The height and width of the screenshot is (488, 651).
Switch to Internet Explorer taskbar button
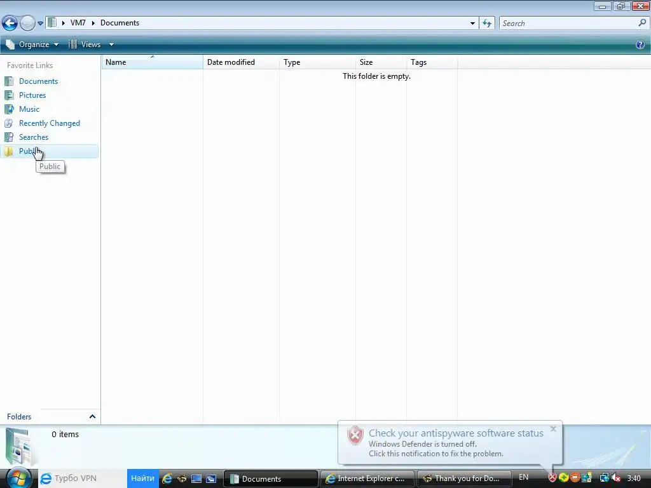(x=367, y=479)
